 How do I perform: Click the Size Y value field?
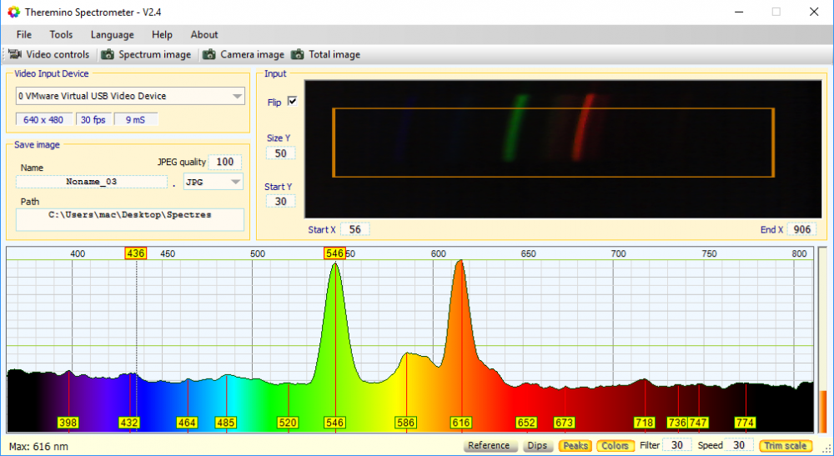pos(280,153)
